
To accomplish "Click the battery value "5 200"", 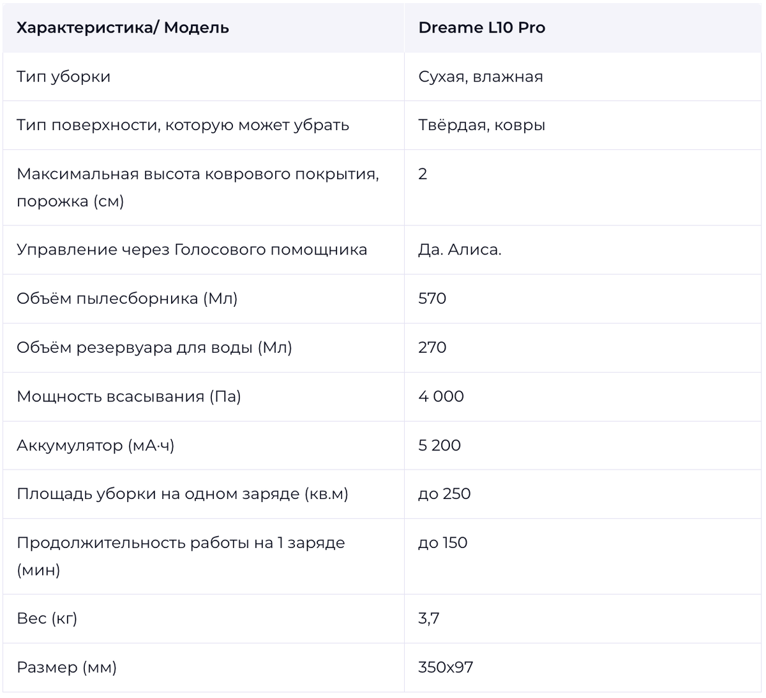I will click(x=439, y=445).
